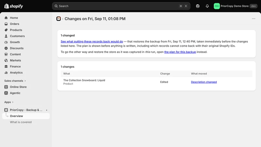
Task: Click the What column header
Action: click(67, 74)
